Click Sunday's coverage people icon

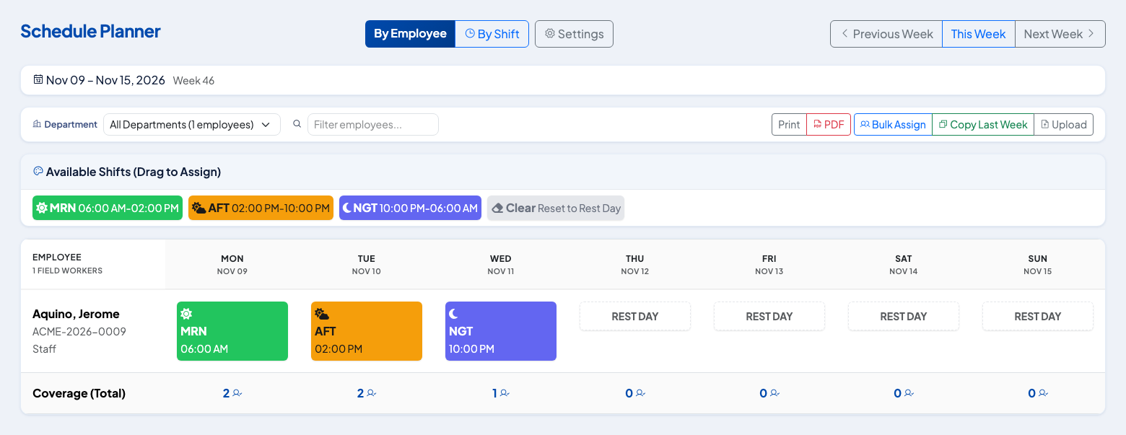[1043, 393]
